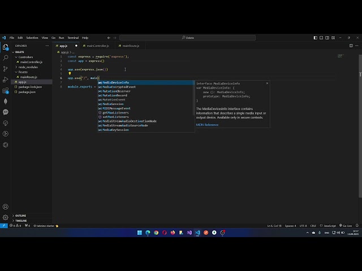Click the lightbulb code action icon
Screen dimensions: 362x271
click(70, 74)
